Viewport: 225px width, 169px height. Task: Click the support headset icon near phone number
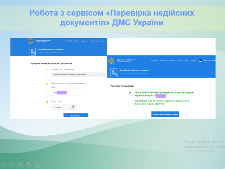pos(200,60)
